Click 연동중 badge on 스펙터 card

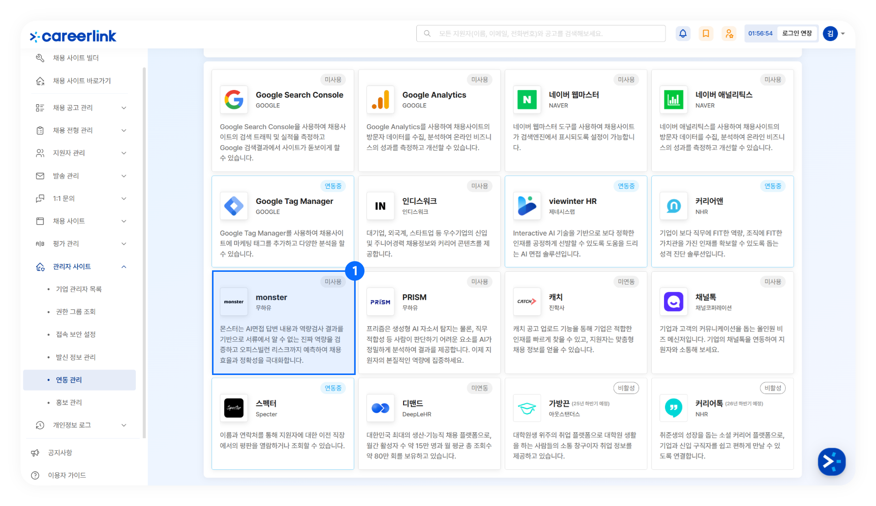333,388
